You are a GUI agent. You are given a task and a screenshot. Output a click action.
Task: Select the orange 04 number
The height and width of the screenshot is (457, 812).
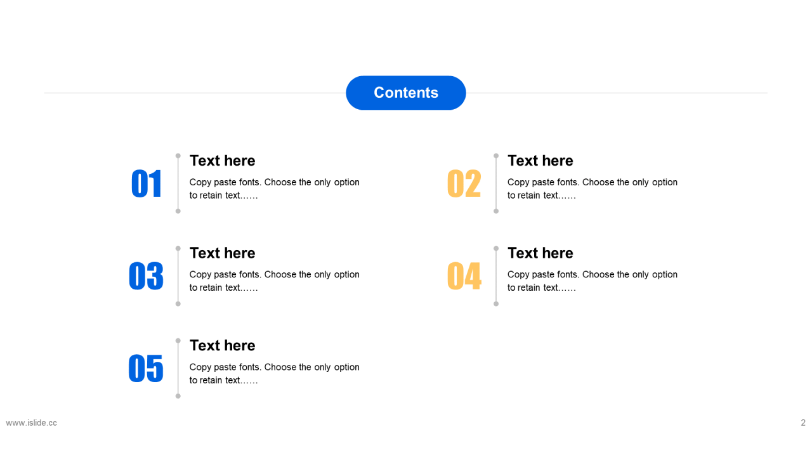pos(464,276)
